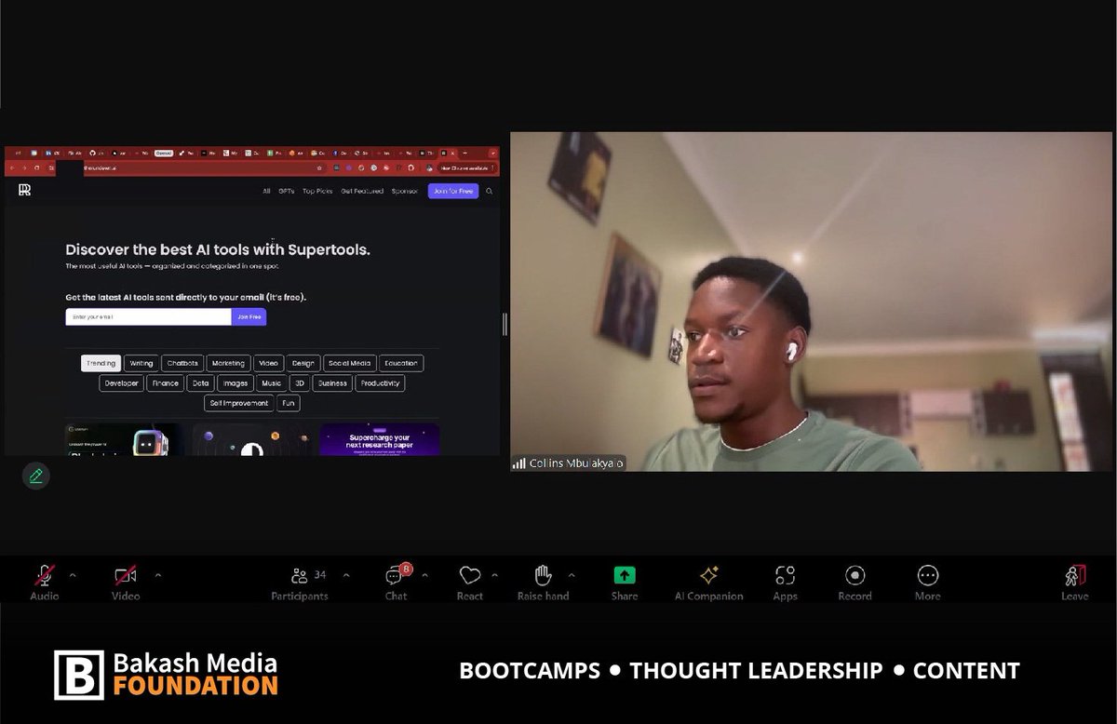Select the Writing category chip
The height and width of the screenshot is (724, 1117).
pyautogui.click(x=141, y=363)
